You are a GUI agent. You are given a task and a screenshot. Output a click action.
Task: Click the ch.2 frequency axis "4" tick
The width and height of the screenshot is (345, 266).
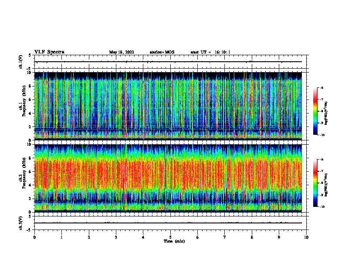30,185
